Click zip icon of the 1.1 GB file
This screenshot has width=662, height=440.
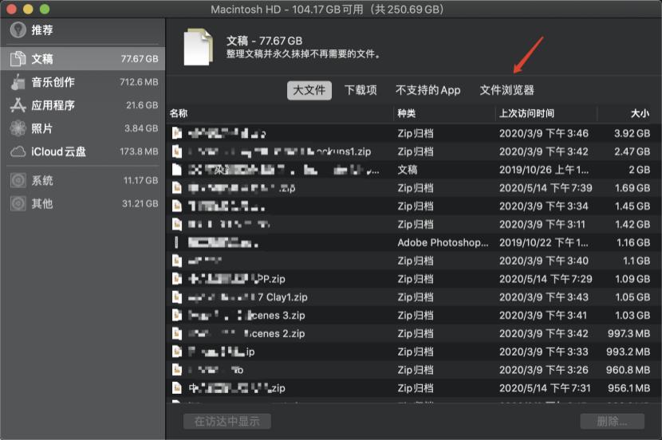[177, 261]
